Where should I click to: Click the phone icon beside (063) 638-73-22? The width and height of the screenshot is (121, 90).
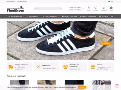pyautogui.click(x=68, y=10)
